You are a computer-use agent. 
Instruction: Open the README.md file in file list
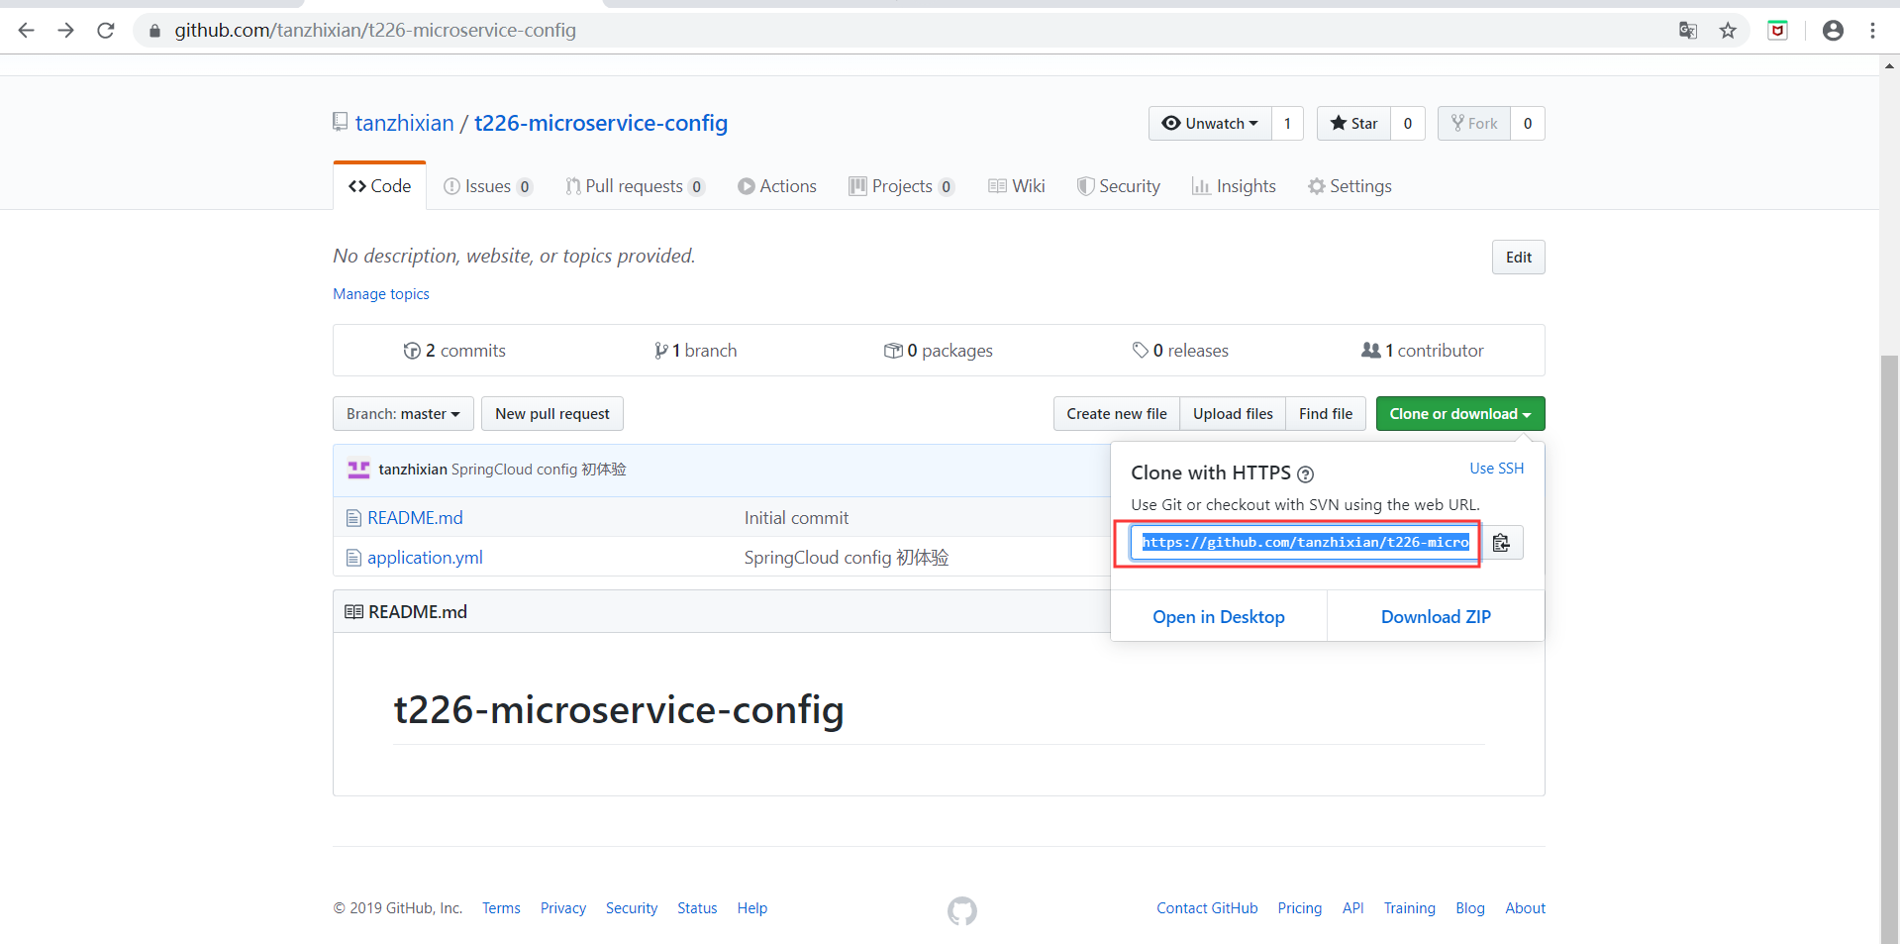point(415,518)
